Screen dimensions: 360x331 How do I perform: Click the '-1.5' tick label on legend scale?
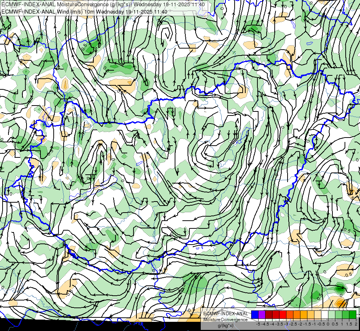[307, 324]
